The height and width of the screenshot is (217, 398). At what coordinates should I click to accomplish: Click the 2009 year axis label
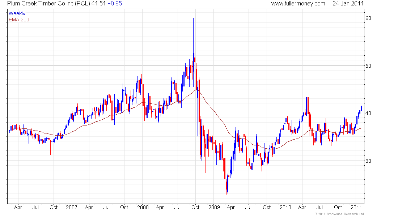point(214,207)
